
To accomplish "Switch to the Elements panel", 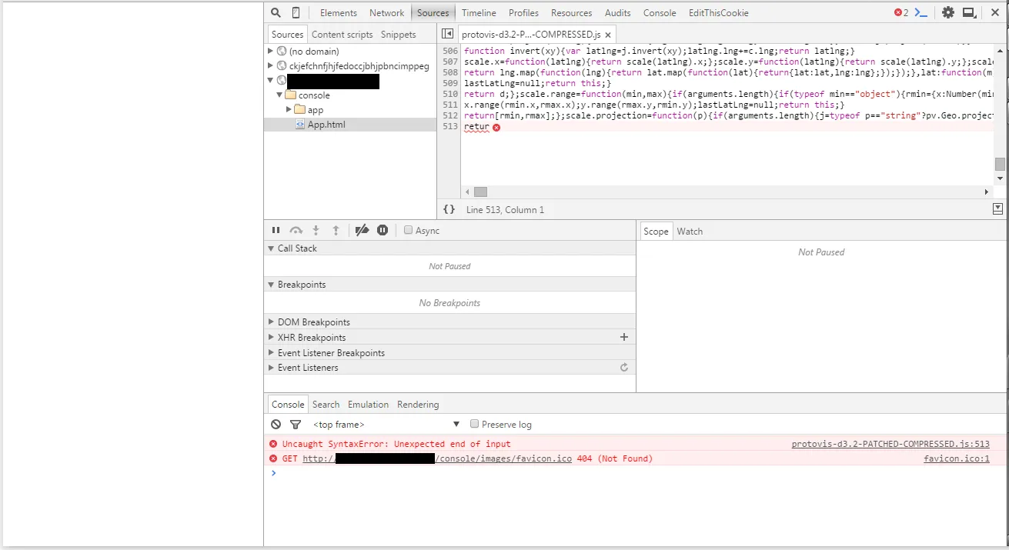I will pyautogui.click(x=339, y=13).
